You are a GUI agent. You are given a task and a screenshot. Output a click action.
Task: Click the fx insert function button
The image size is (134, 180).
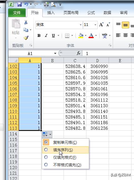pyautogui.click(x=79, y=53)
